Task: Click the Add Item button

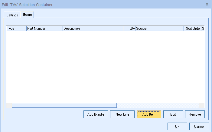Action: point(149,114)
